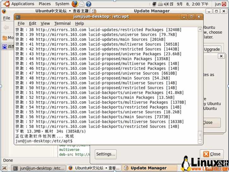Click the terminal scrollbar down arrow
The image size is (229, 172).
pyautogui.click(x=200, y=141)
